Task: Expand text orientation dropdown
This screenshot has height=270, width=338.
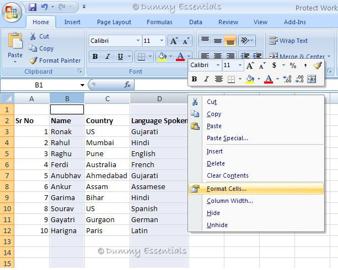Action: 252,40
